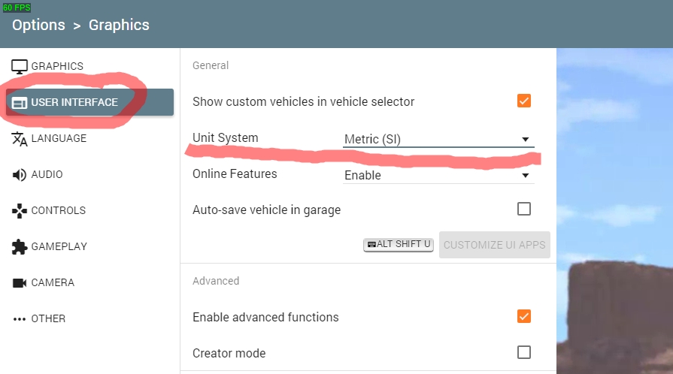Click the User Interface panel icon
This screenshot has width=673, height=374.
[x=20, y=102]
